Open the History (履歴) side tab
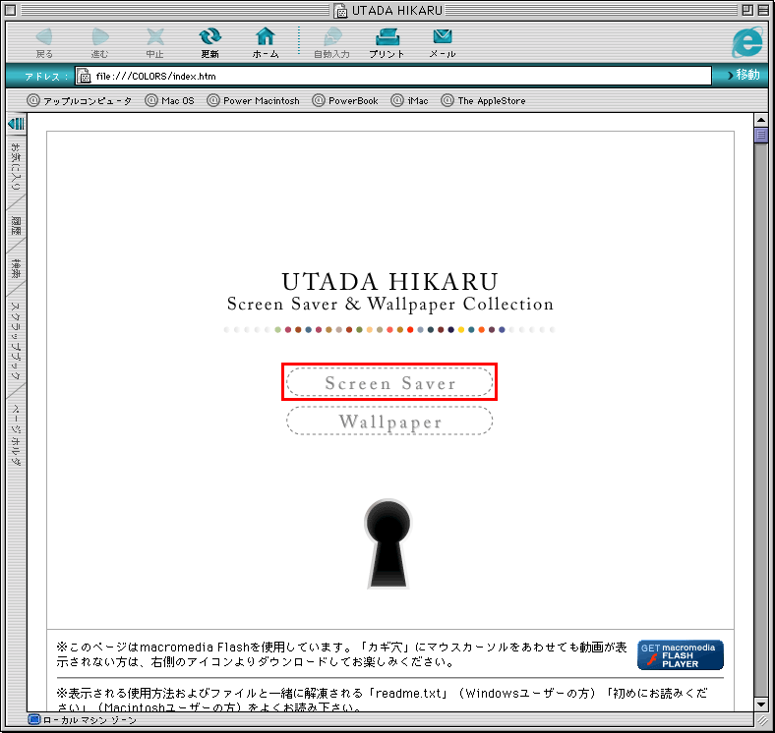The image size is (775, 733). click(x=17, y=226)
